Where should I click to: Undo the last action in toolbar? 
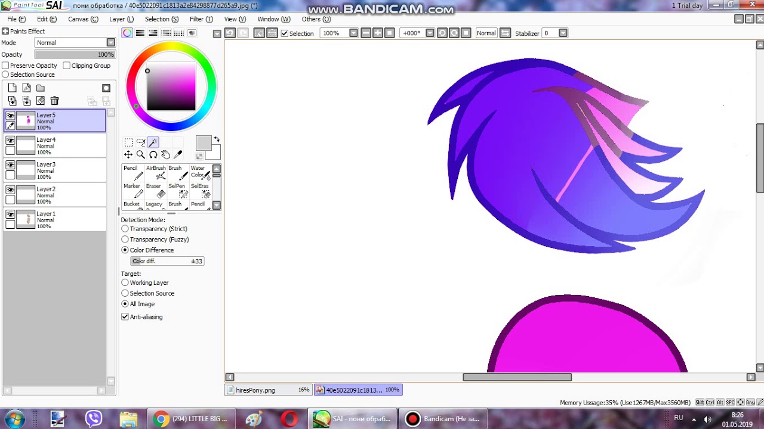click(x=230, y=33)
